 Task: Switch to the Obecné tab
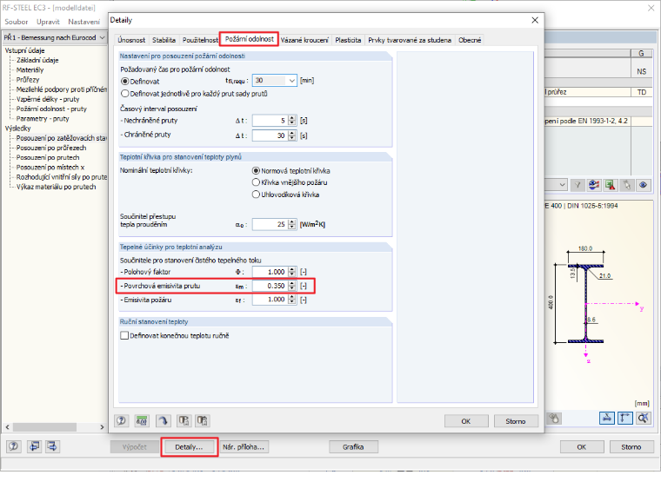coord(470,40)
